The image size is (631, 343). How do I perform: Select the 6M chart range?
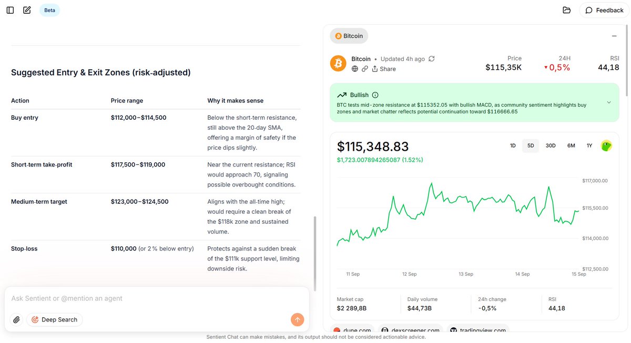tap(571, 145)
